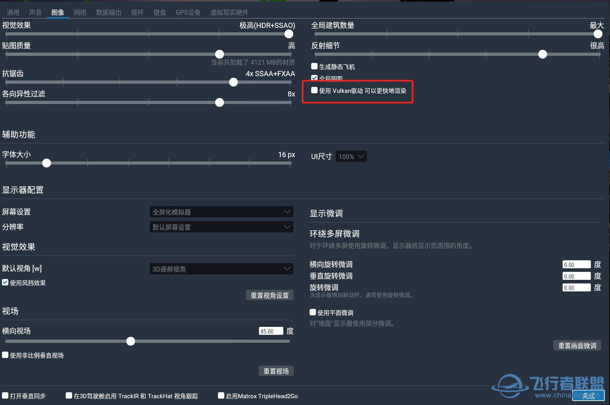610x405 pixels.
Task: Toggle the 全局阴影 checkbox
Action: point(314,78)
